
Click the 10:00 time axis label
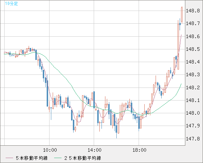(x=50, y=150)
